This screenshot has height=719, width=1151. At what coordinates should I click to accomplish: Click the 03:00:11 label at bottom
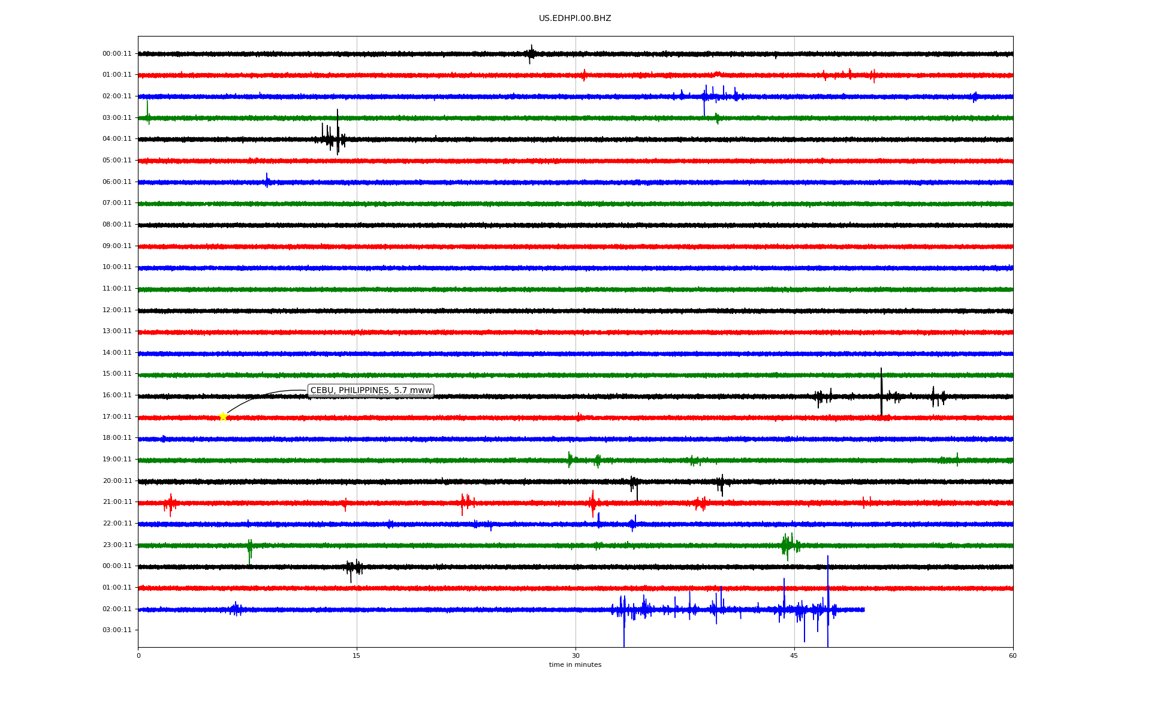pyautogui.click(x=117, y=630)
